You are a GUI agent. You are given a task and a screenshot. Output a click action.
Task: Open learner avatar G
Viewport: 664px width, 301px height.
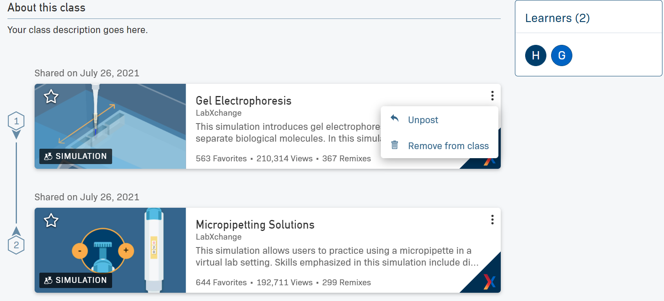pos(562,55)
